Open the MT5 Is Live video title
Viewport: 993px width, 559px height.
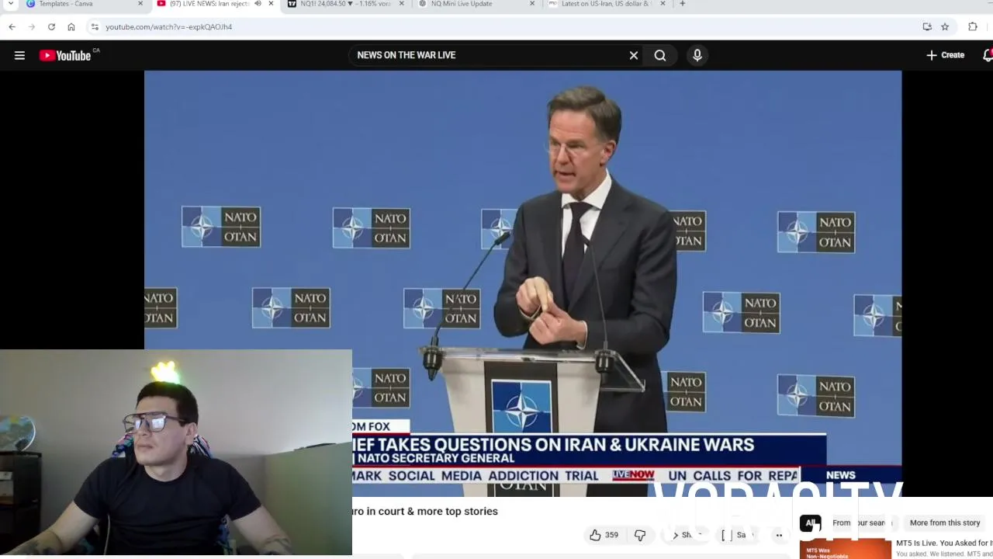tap(944, 543)
